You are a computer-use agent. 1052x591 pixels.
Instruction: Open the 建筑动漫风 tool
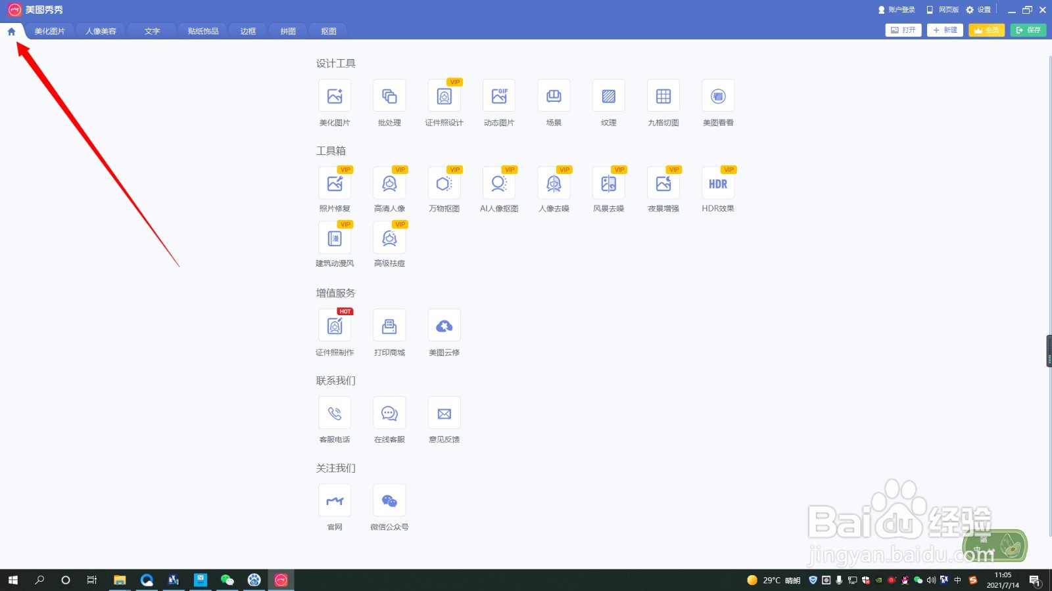click(335, 238)
